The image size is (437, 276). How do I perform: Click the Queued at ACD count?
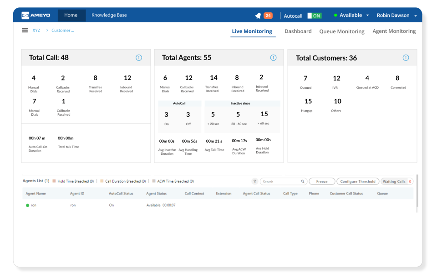(x=367, y=78)
